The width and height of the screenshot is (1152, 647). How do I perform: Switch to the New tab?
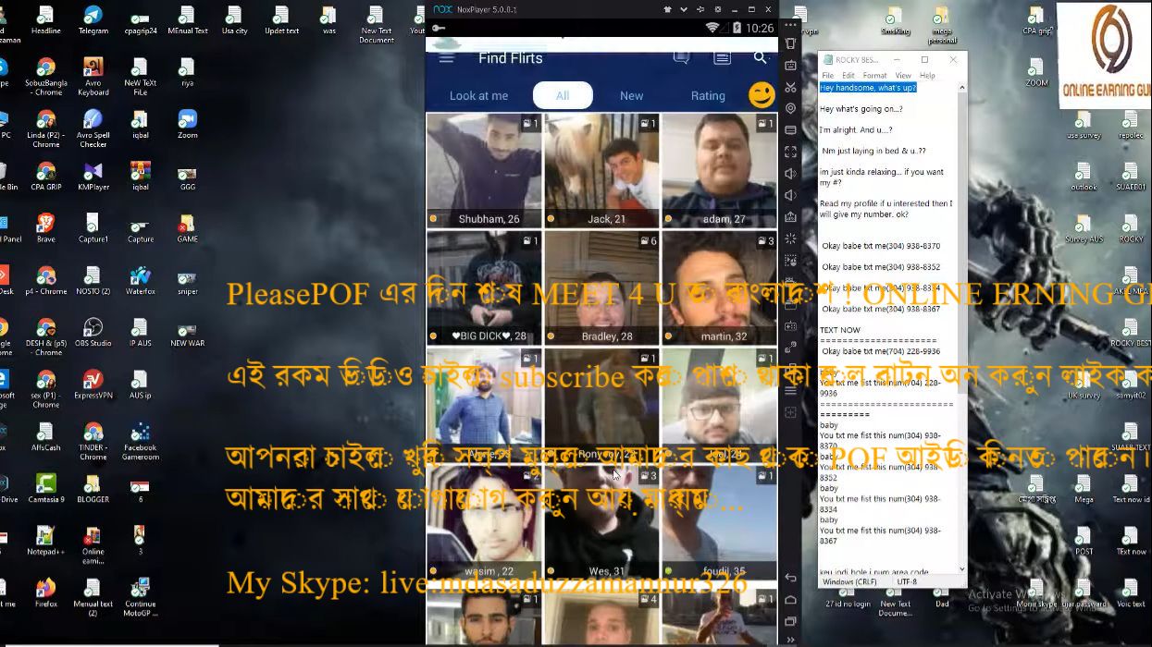point(632,95)
